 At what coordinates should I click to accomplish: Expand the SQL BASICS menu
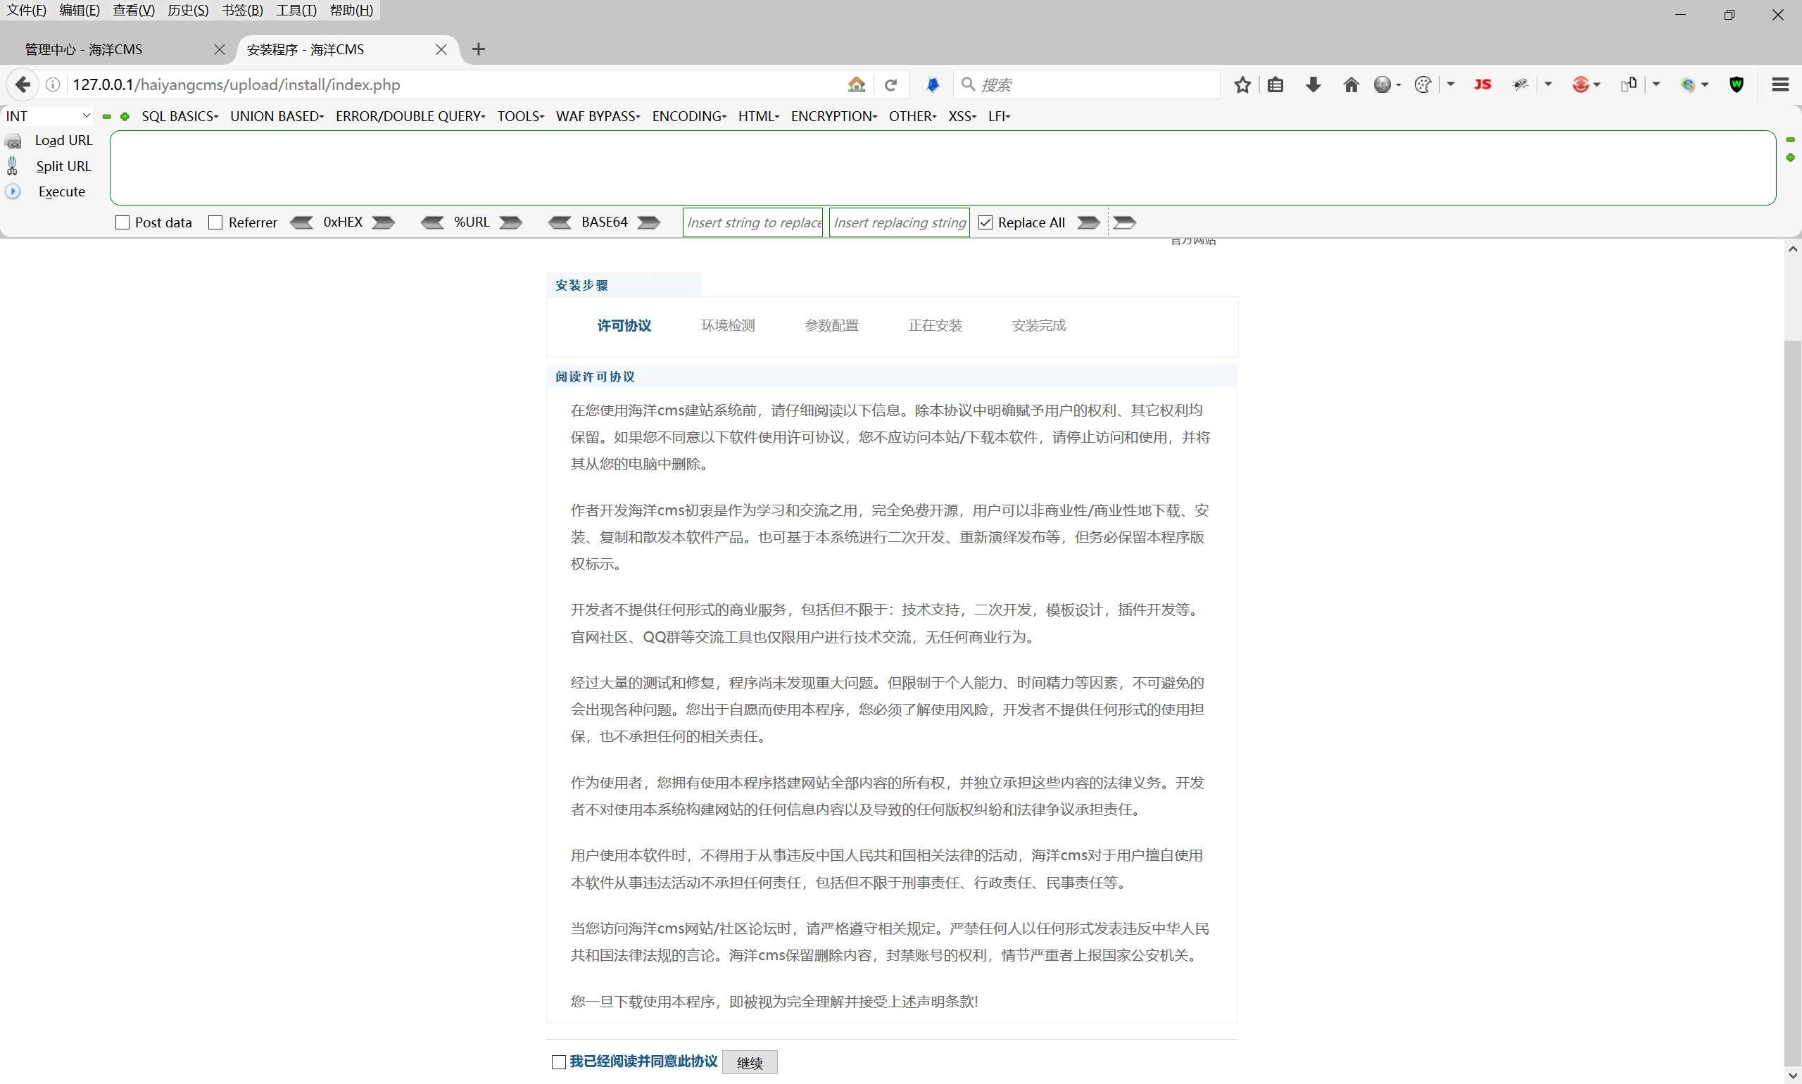click(179, 115)
